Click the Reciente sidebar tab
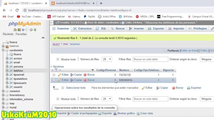The image size is (214, 120). tap(8, 34)
